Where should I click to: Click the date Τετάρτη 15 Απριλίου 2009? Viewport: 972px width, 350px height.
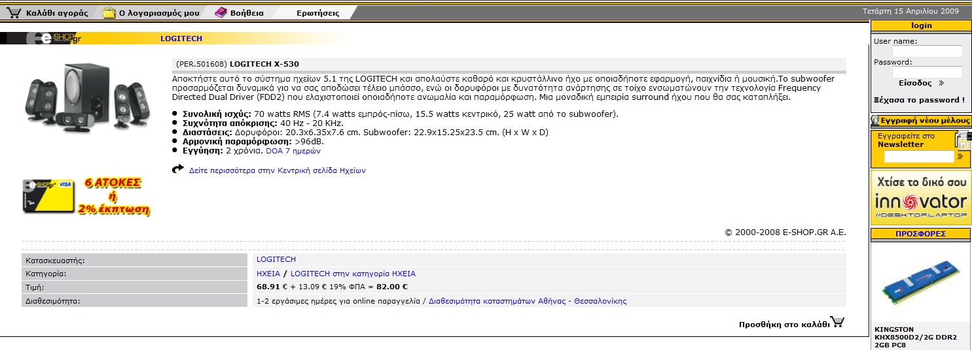coord(910,11)
